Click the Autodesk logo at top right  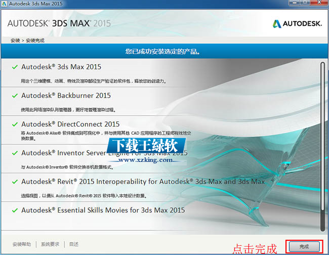[x=297, y=24]
